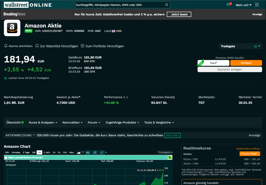Click Jetzt lesen in BreakingNews banner

coord(179,14)
